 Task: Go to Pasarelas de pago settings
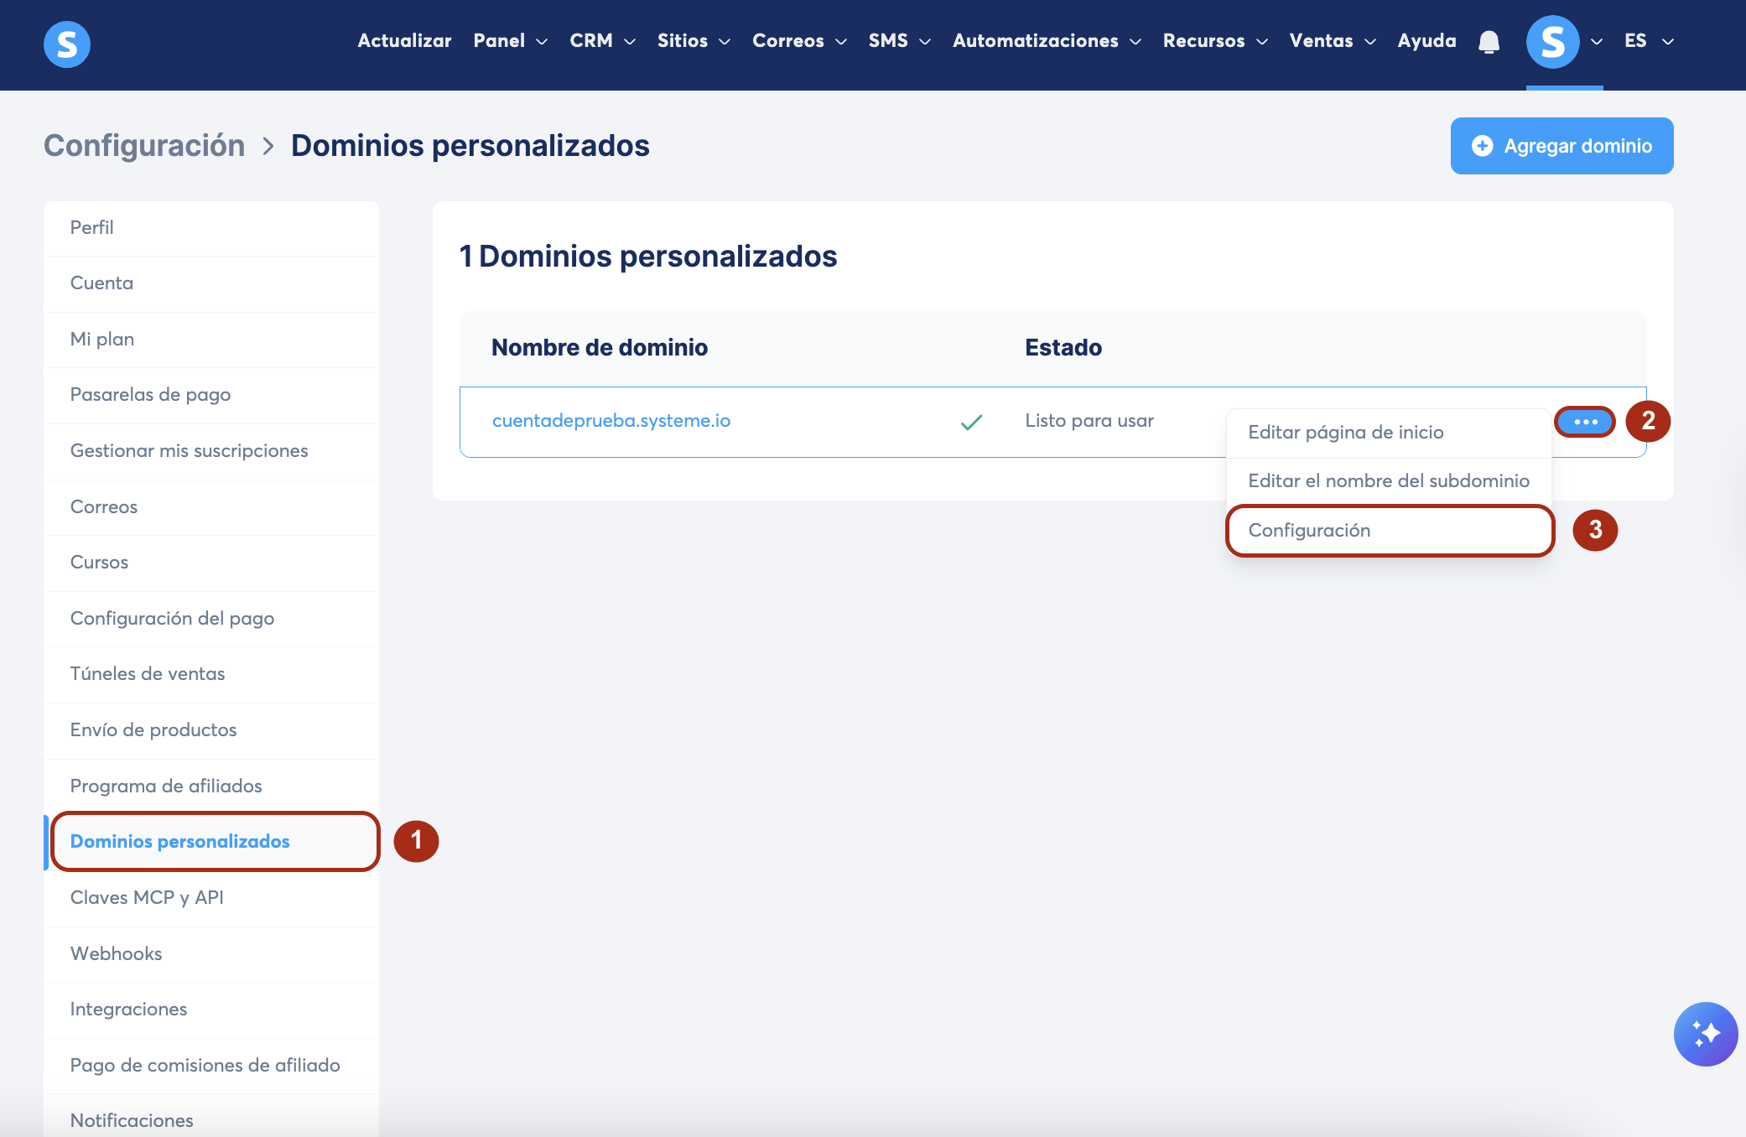(150, 395)
